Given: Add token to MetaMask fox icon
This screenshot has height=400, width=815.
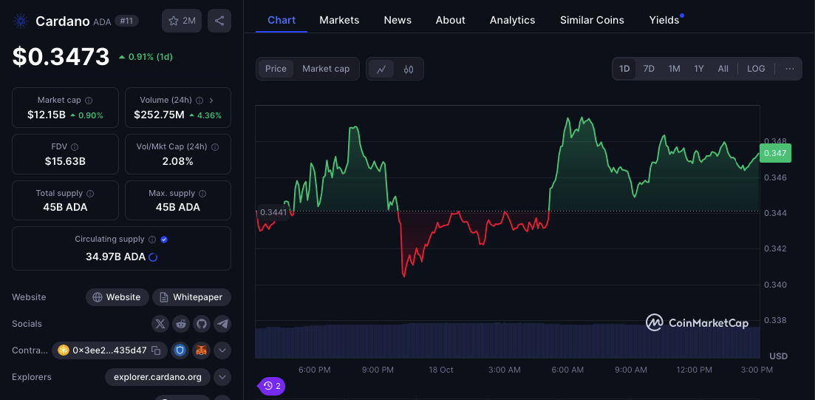Looking at the screenshot, I should point(201,350).
